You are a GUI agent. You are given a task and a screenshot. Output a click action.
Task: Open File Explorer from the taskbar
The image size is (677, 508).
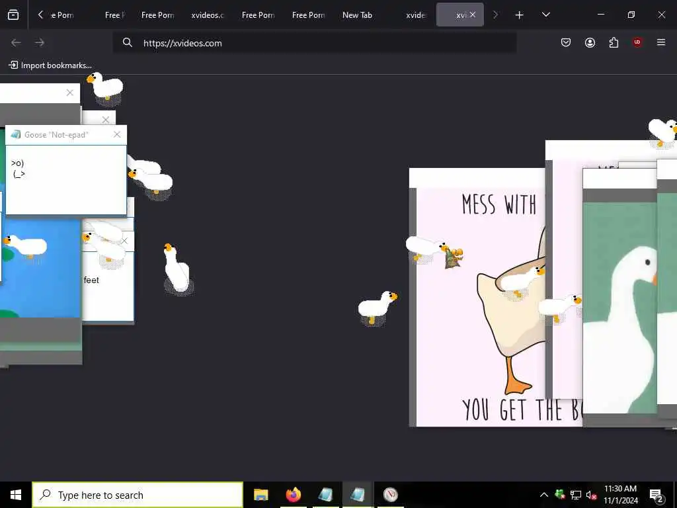pyautogui.click(x=260, y=495)
